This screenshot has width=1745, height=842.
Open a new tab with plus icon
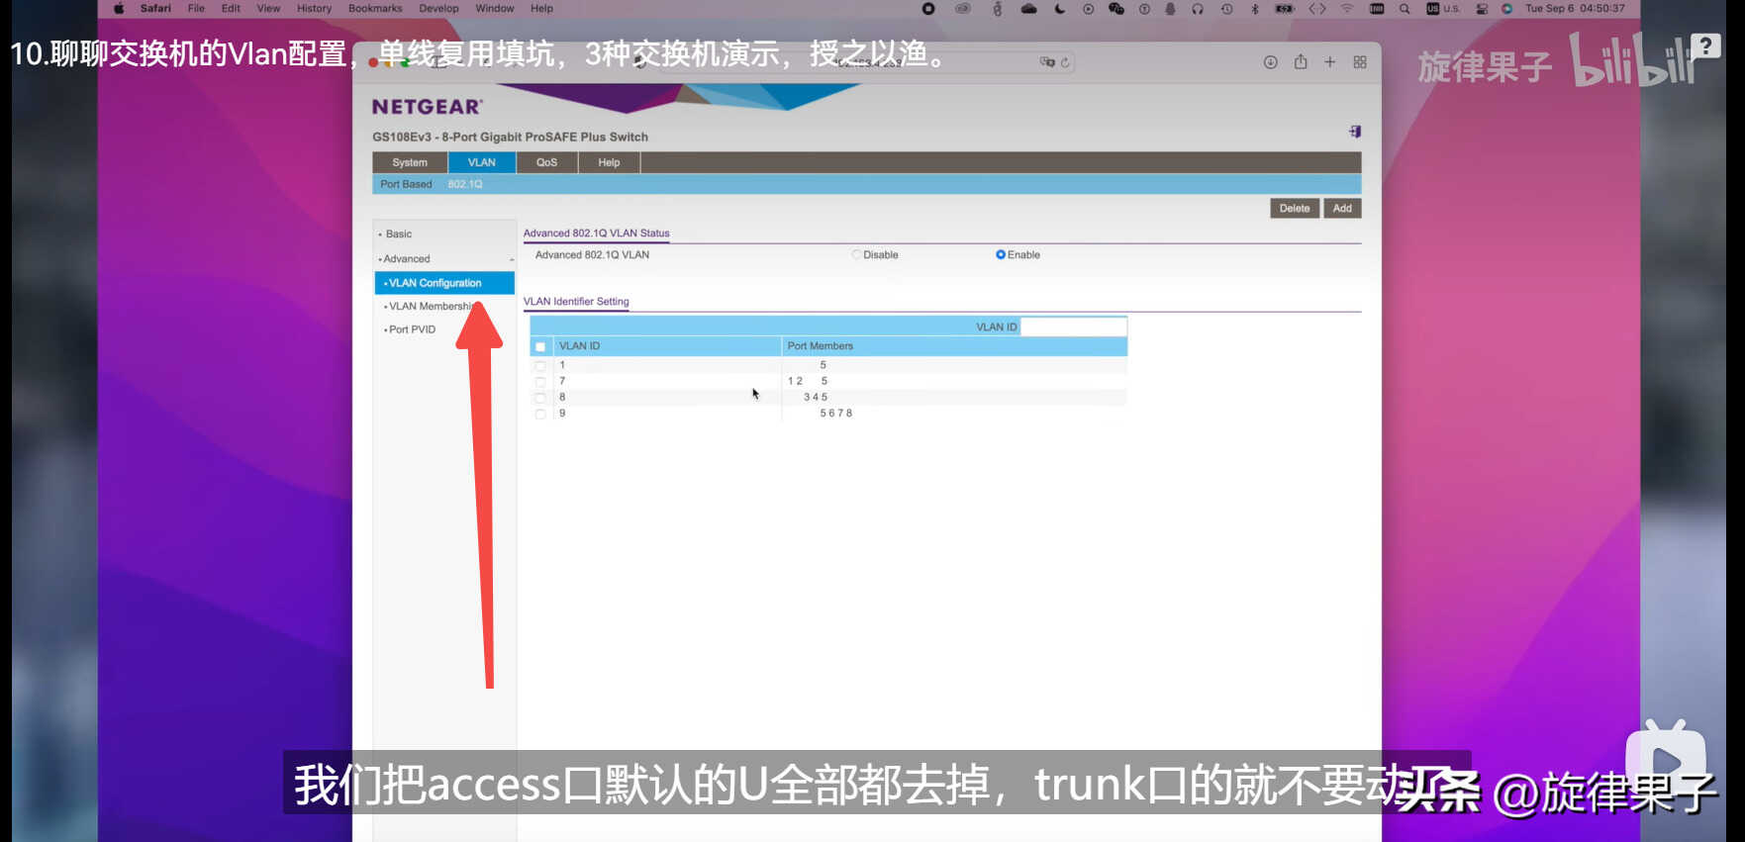pos(1330,62)
